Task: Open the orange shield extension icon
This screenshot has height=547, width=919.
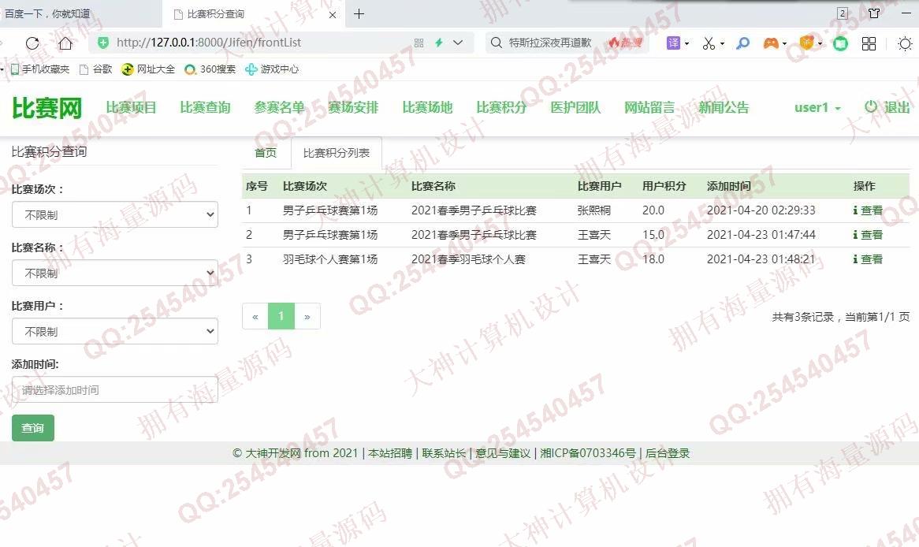Action: pyautogui.click(x=807, y=43)
